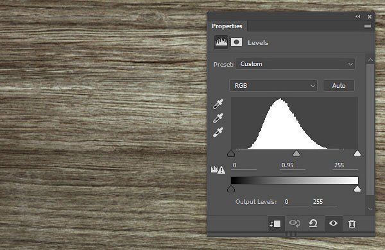
Task: Toggle the adjustment layer visibility eye
Action: pyautogui.click(x=333, y=223)
